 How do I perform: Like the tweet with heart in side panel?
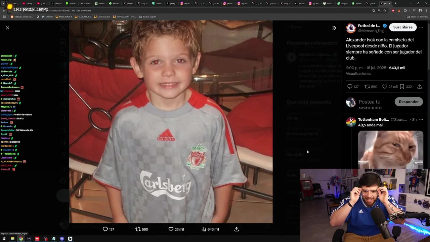385,86
